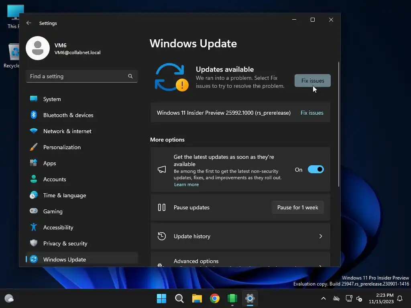Image resolution: width=411 pixels, height=308 pixels.
Task: Click the Settings gear on taskbar
Action: (x=250, y=298)
